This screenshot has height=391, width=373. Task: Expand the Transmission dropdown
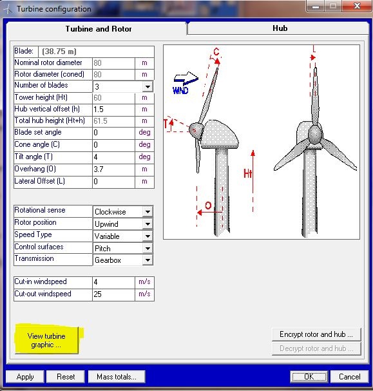[x=148, y=260]
